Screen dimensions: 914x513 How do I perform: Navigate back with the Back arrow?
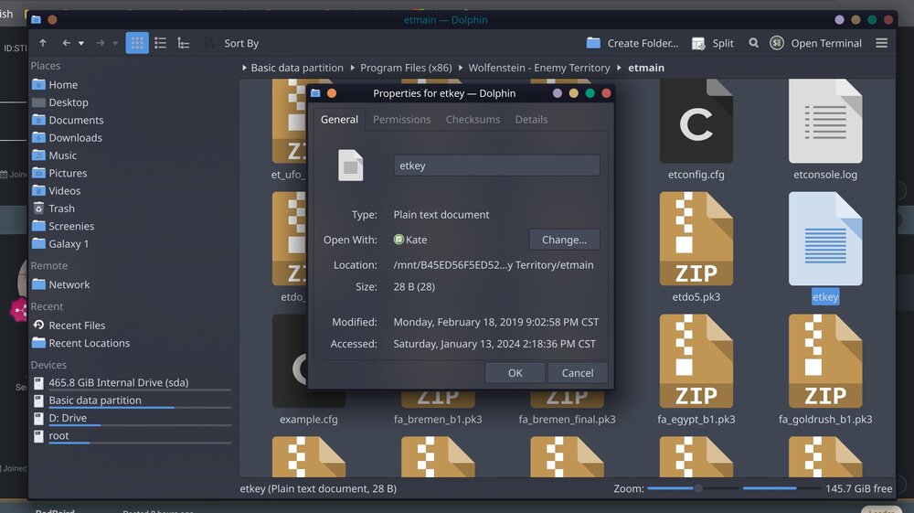(67, 43)
